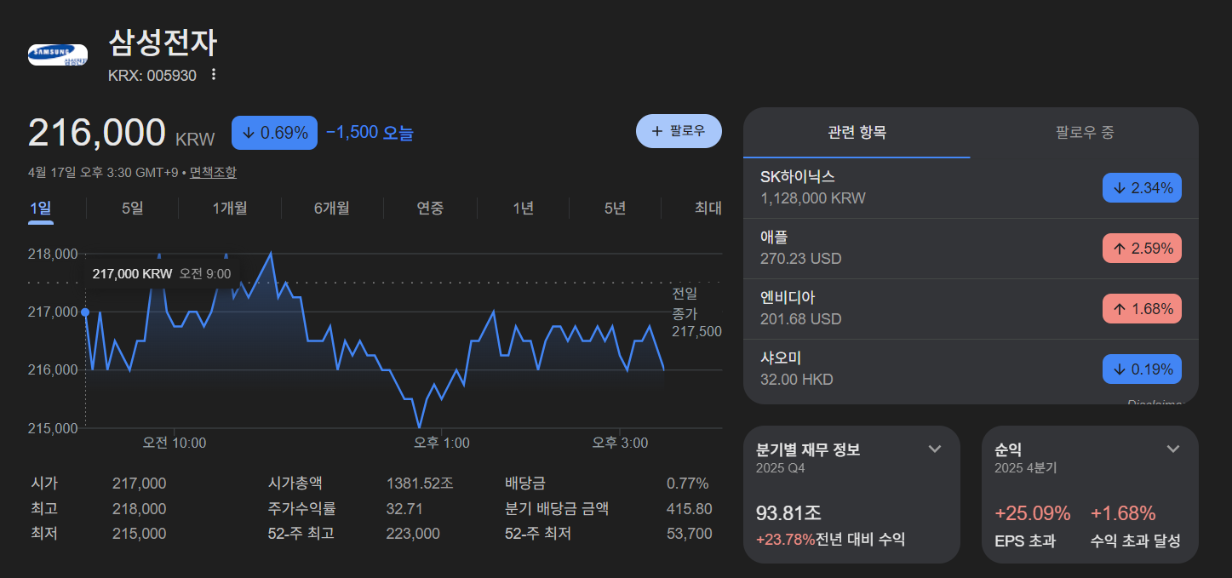Click the −1,500 오늘 change text

tap(370, 133)
